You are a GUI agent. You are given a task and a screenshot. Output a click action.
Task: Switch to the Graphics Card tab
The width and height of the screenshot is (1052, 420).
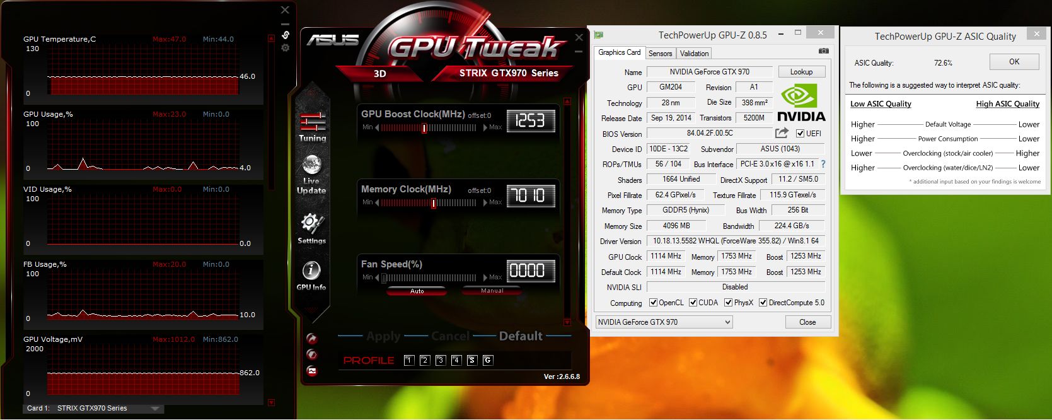pyautogui.click(x=619, y=53)
